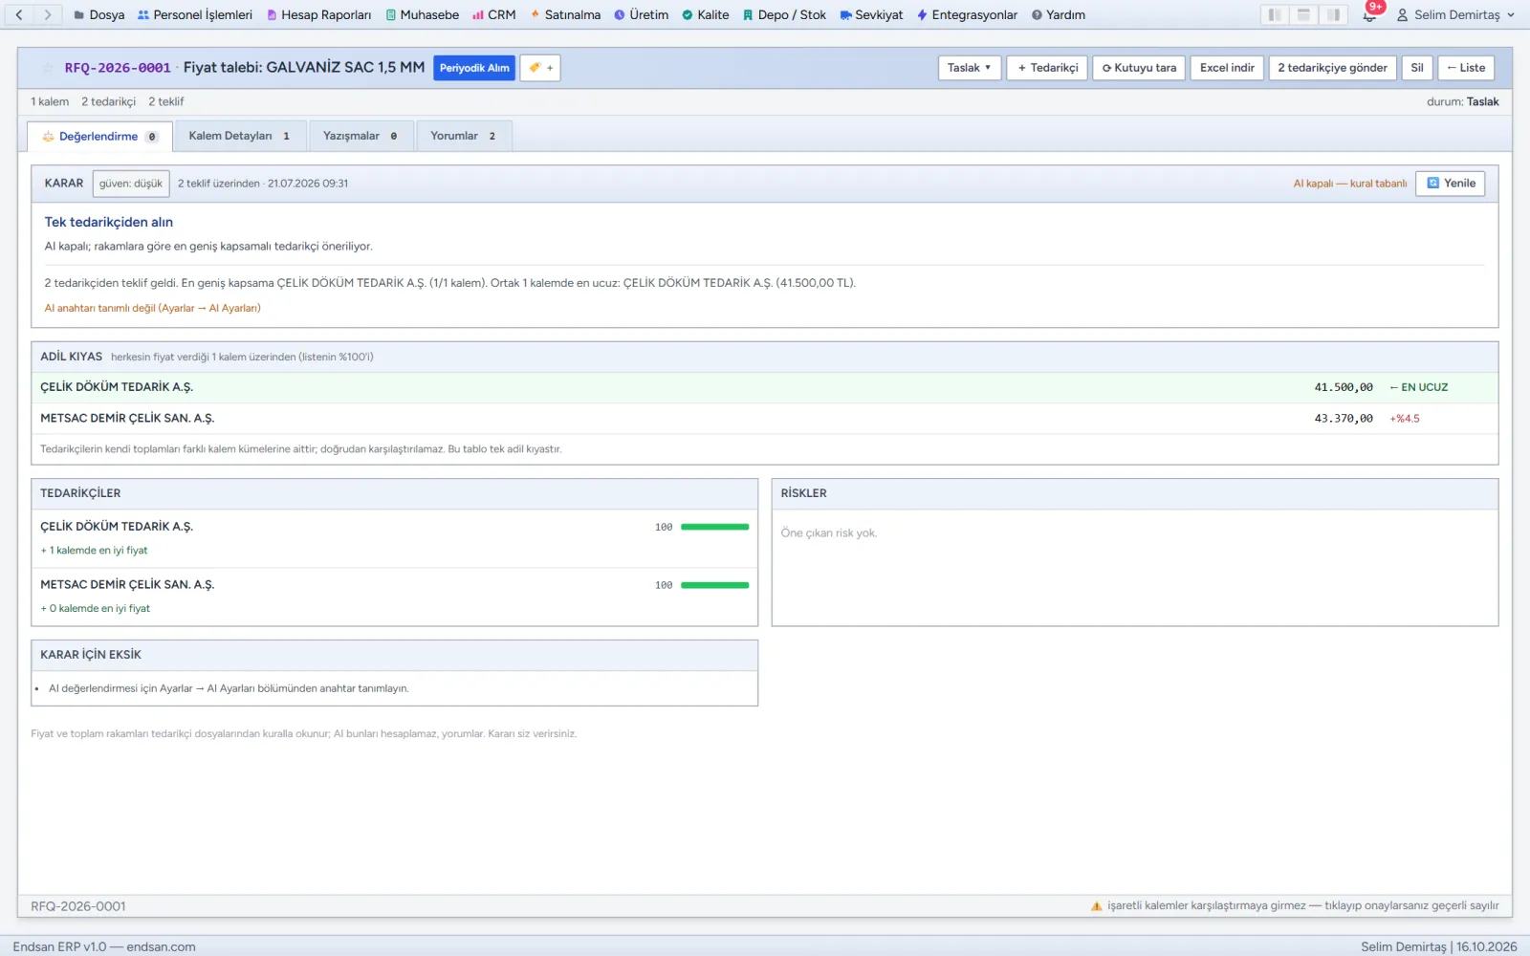Add a tag with the label plus button

click(540, 68)
